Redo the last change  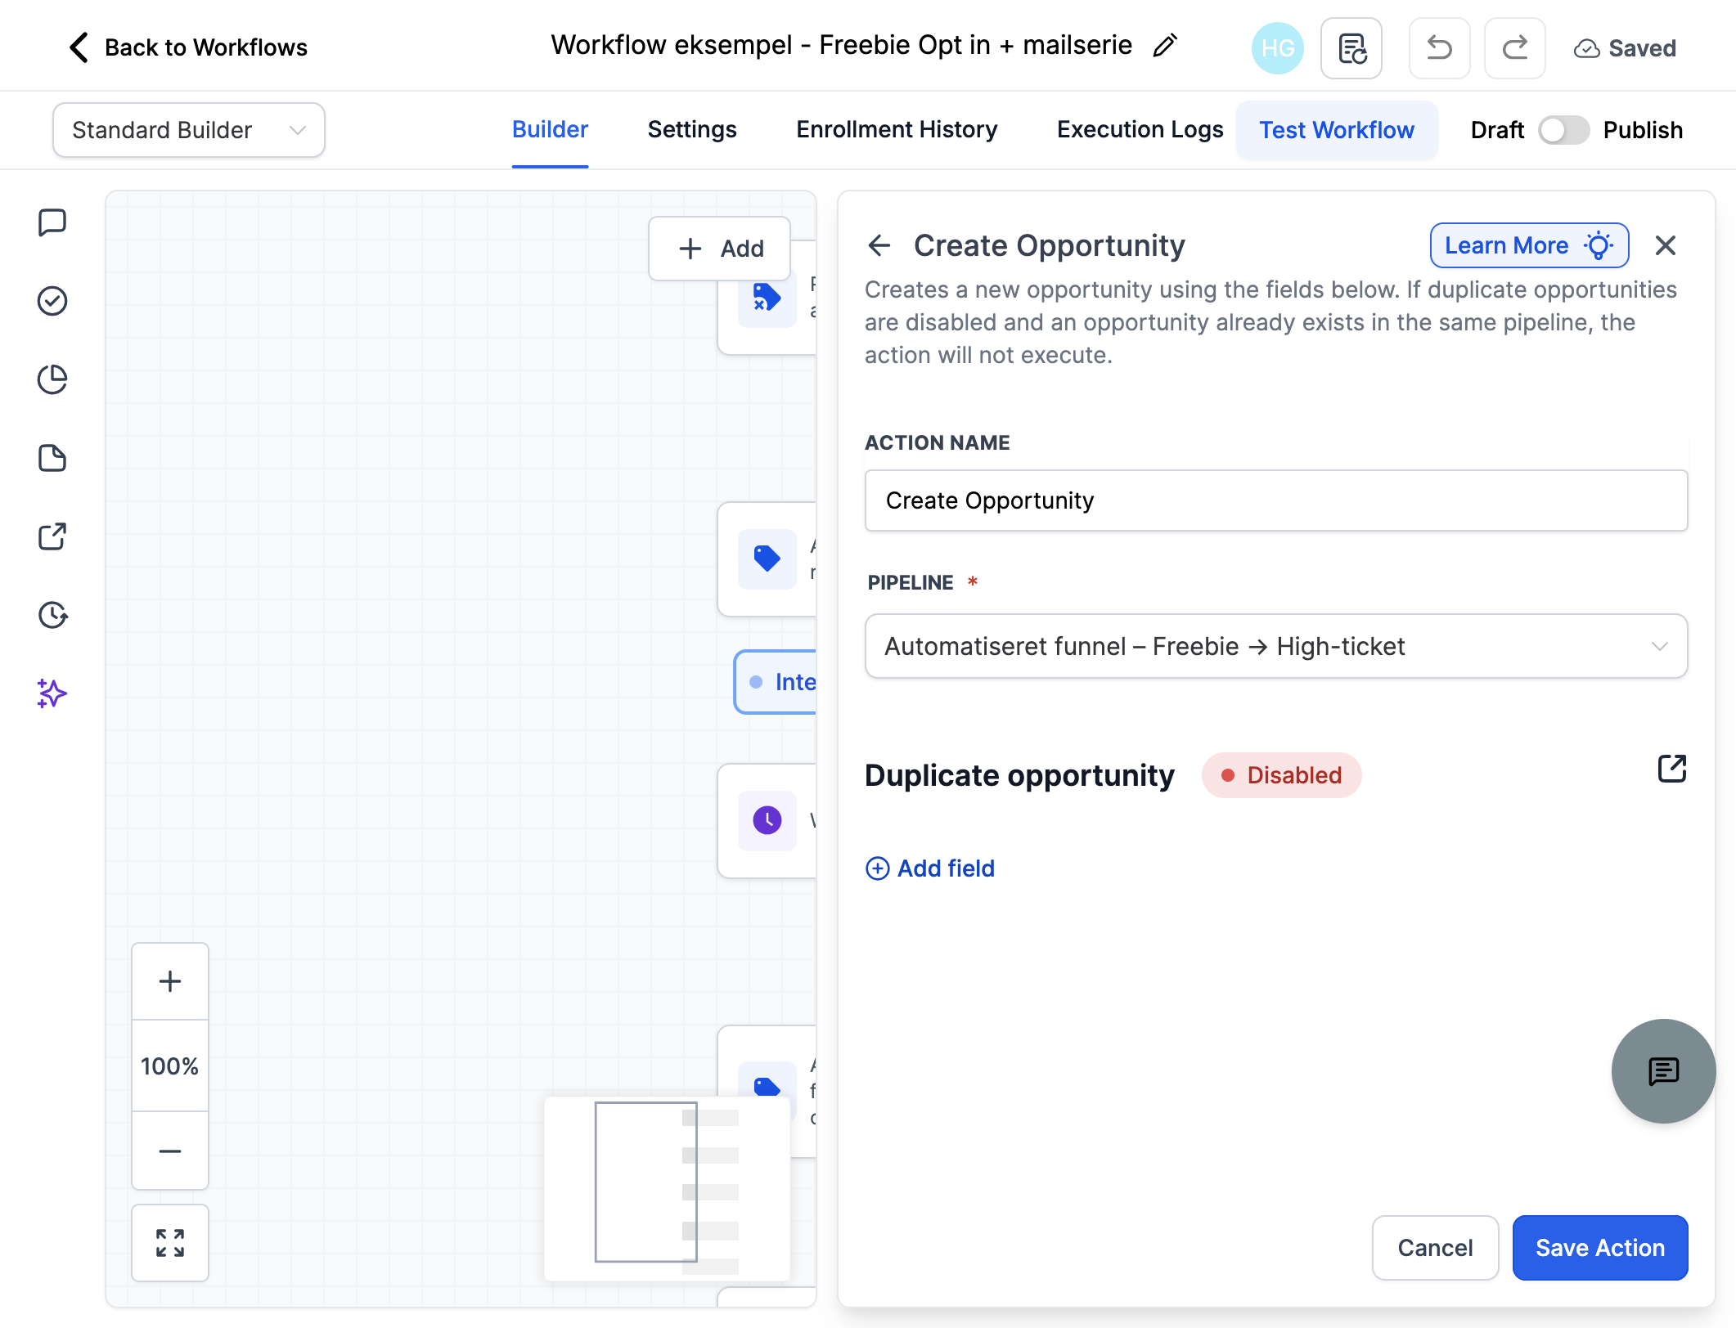[1515, 48]
